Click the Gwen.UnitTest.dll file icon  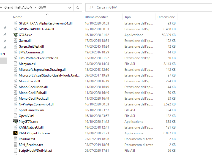[15, 47]
